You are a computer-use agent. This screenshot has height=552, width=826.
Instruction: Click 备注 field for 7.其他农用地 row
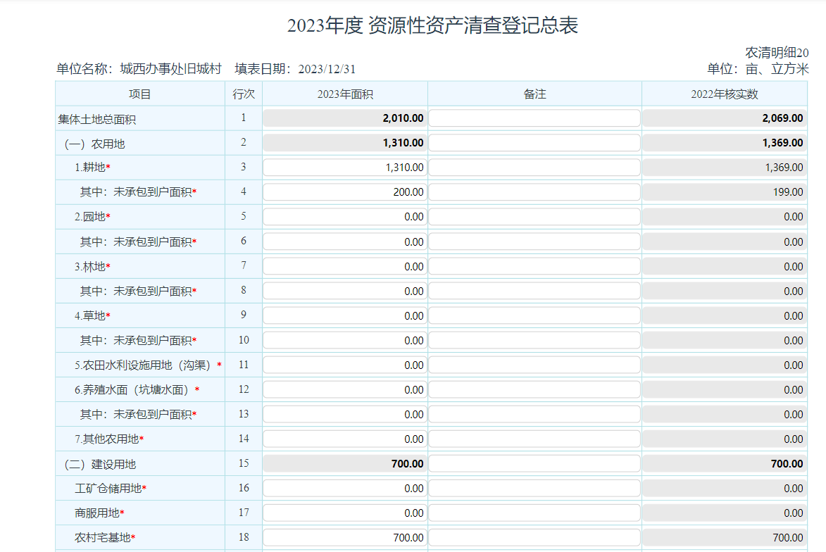pyautogui.click(x=534, y=439)
